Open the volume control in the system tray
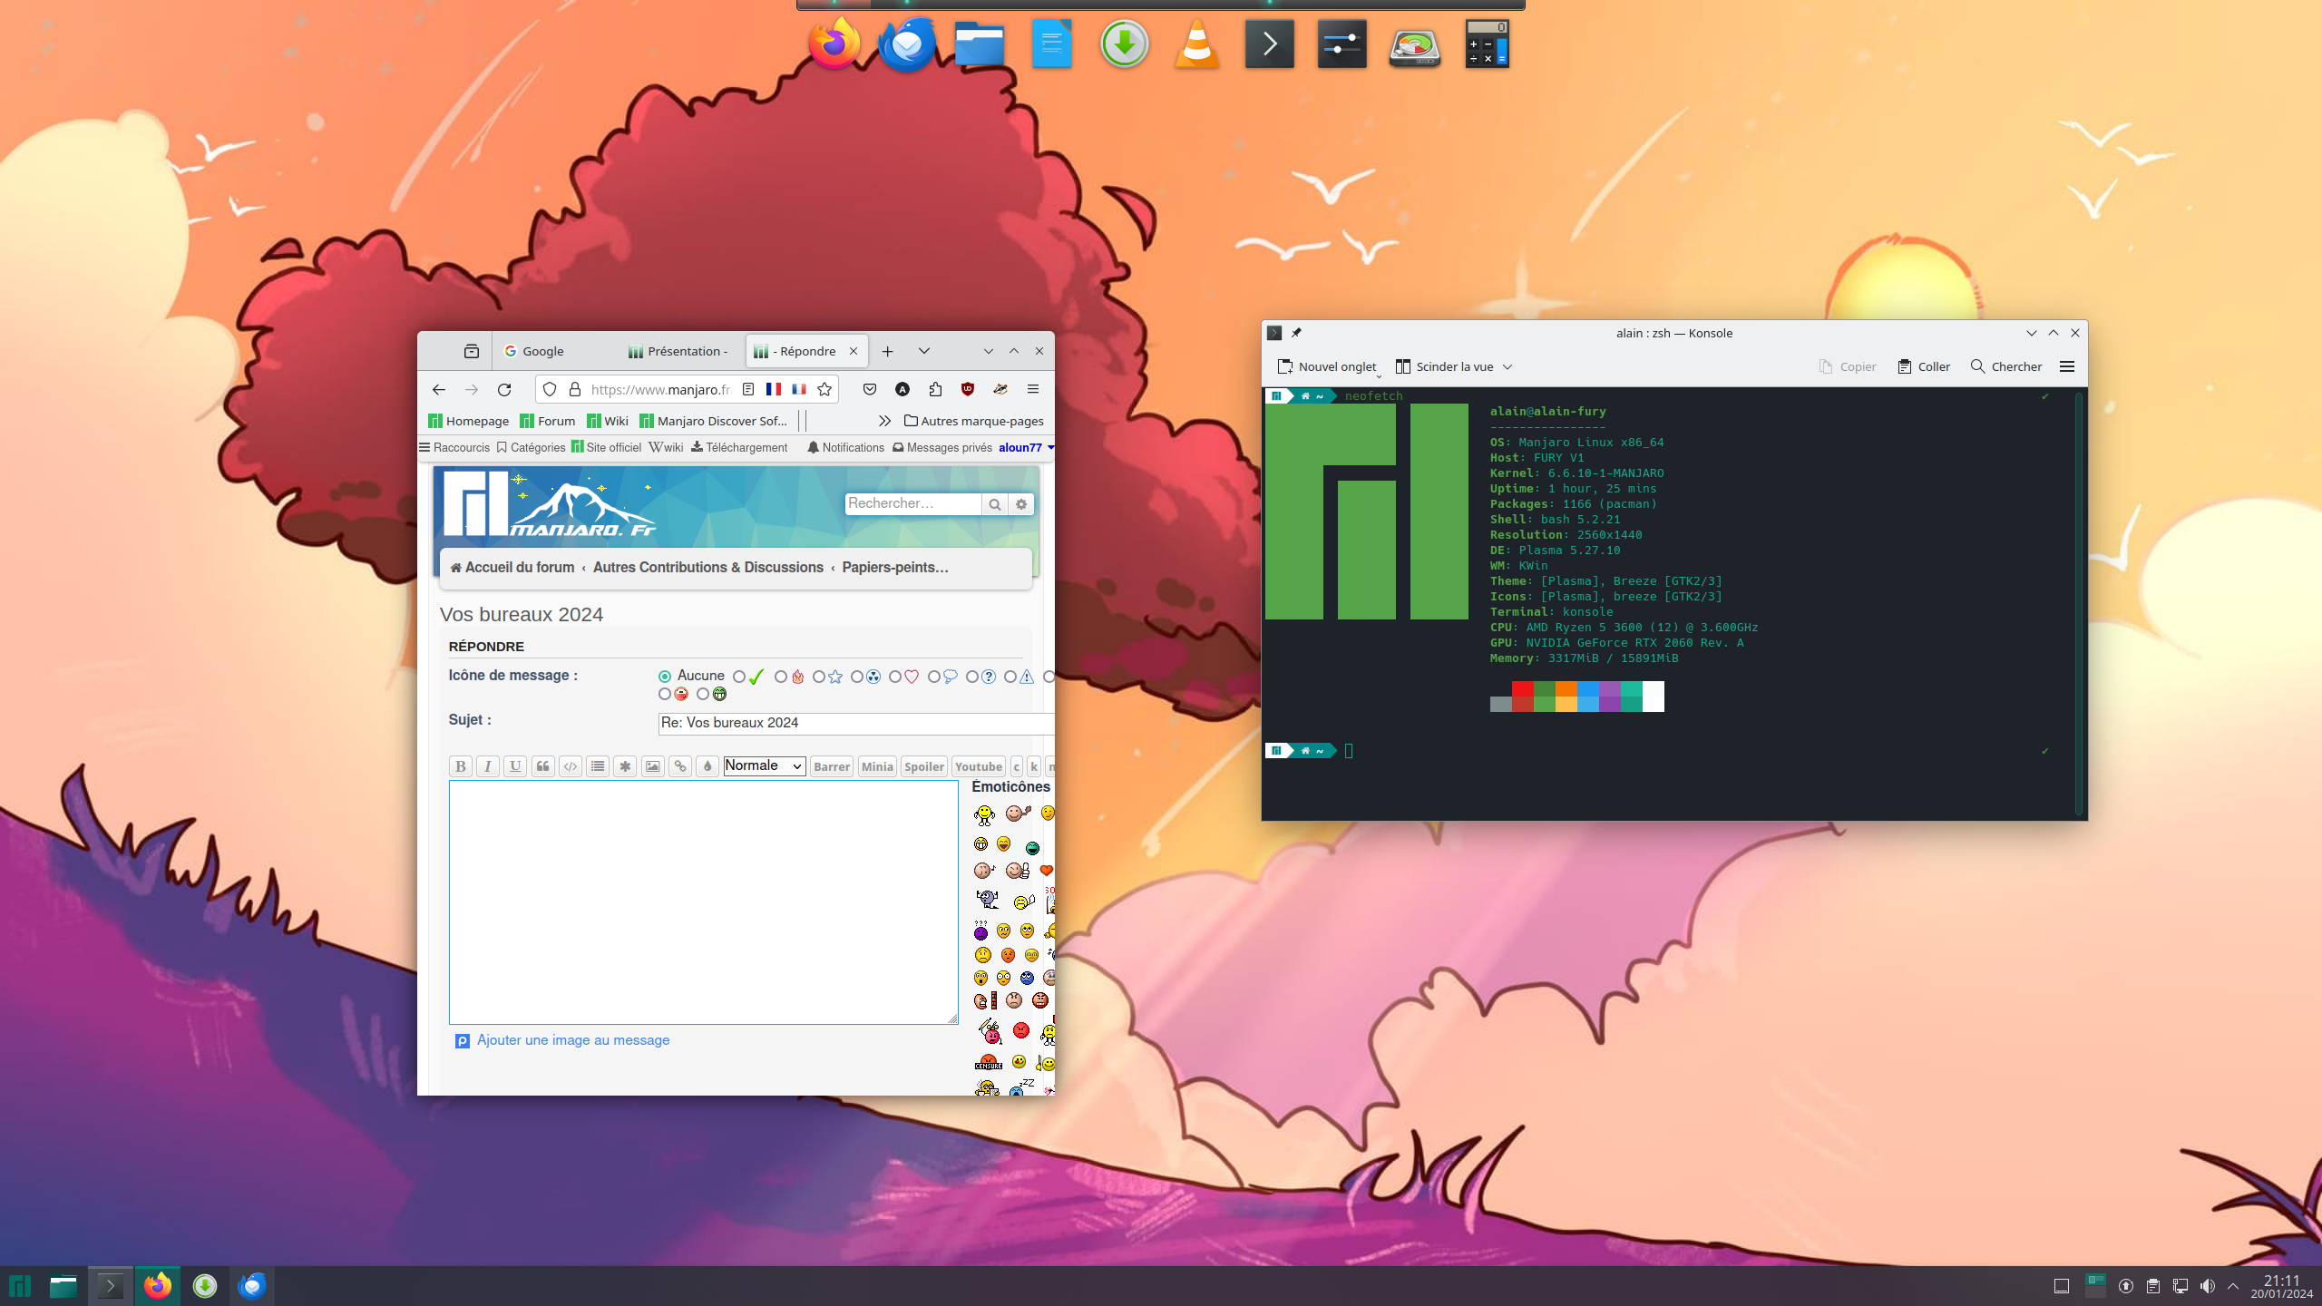 pyautogui.click(x=2207, y=1286)
